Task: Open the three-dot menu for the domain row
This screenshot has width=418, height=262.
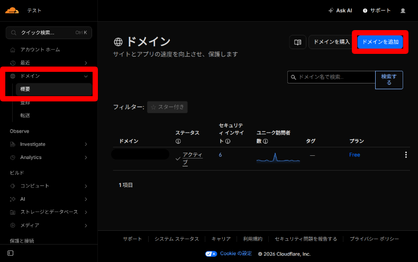Action: (x=406, y=155)
